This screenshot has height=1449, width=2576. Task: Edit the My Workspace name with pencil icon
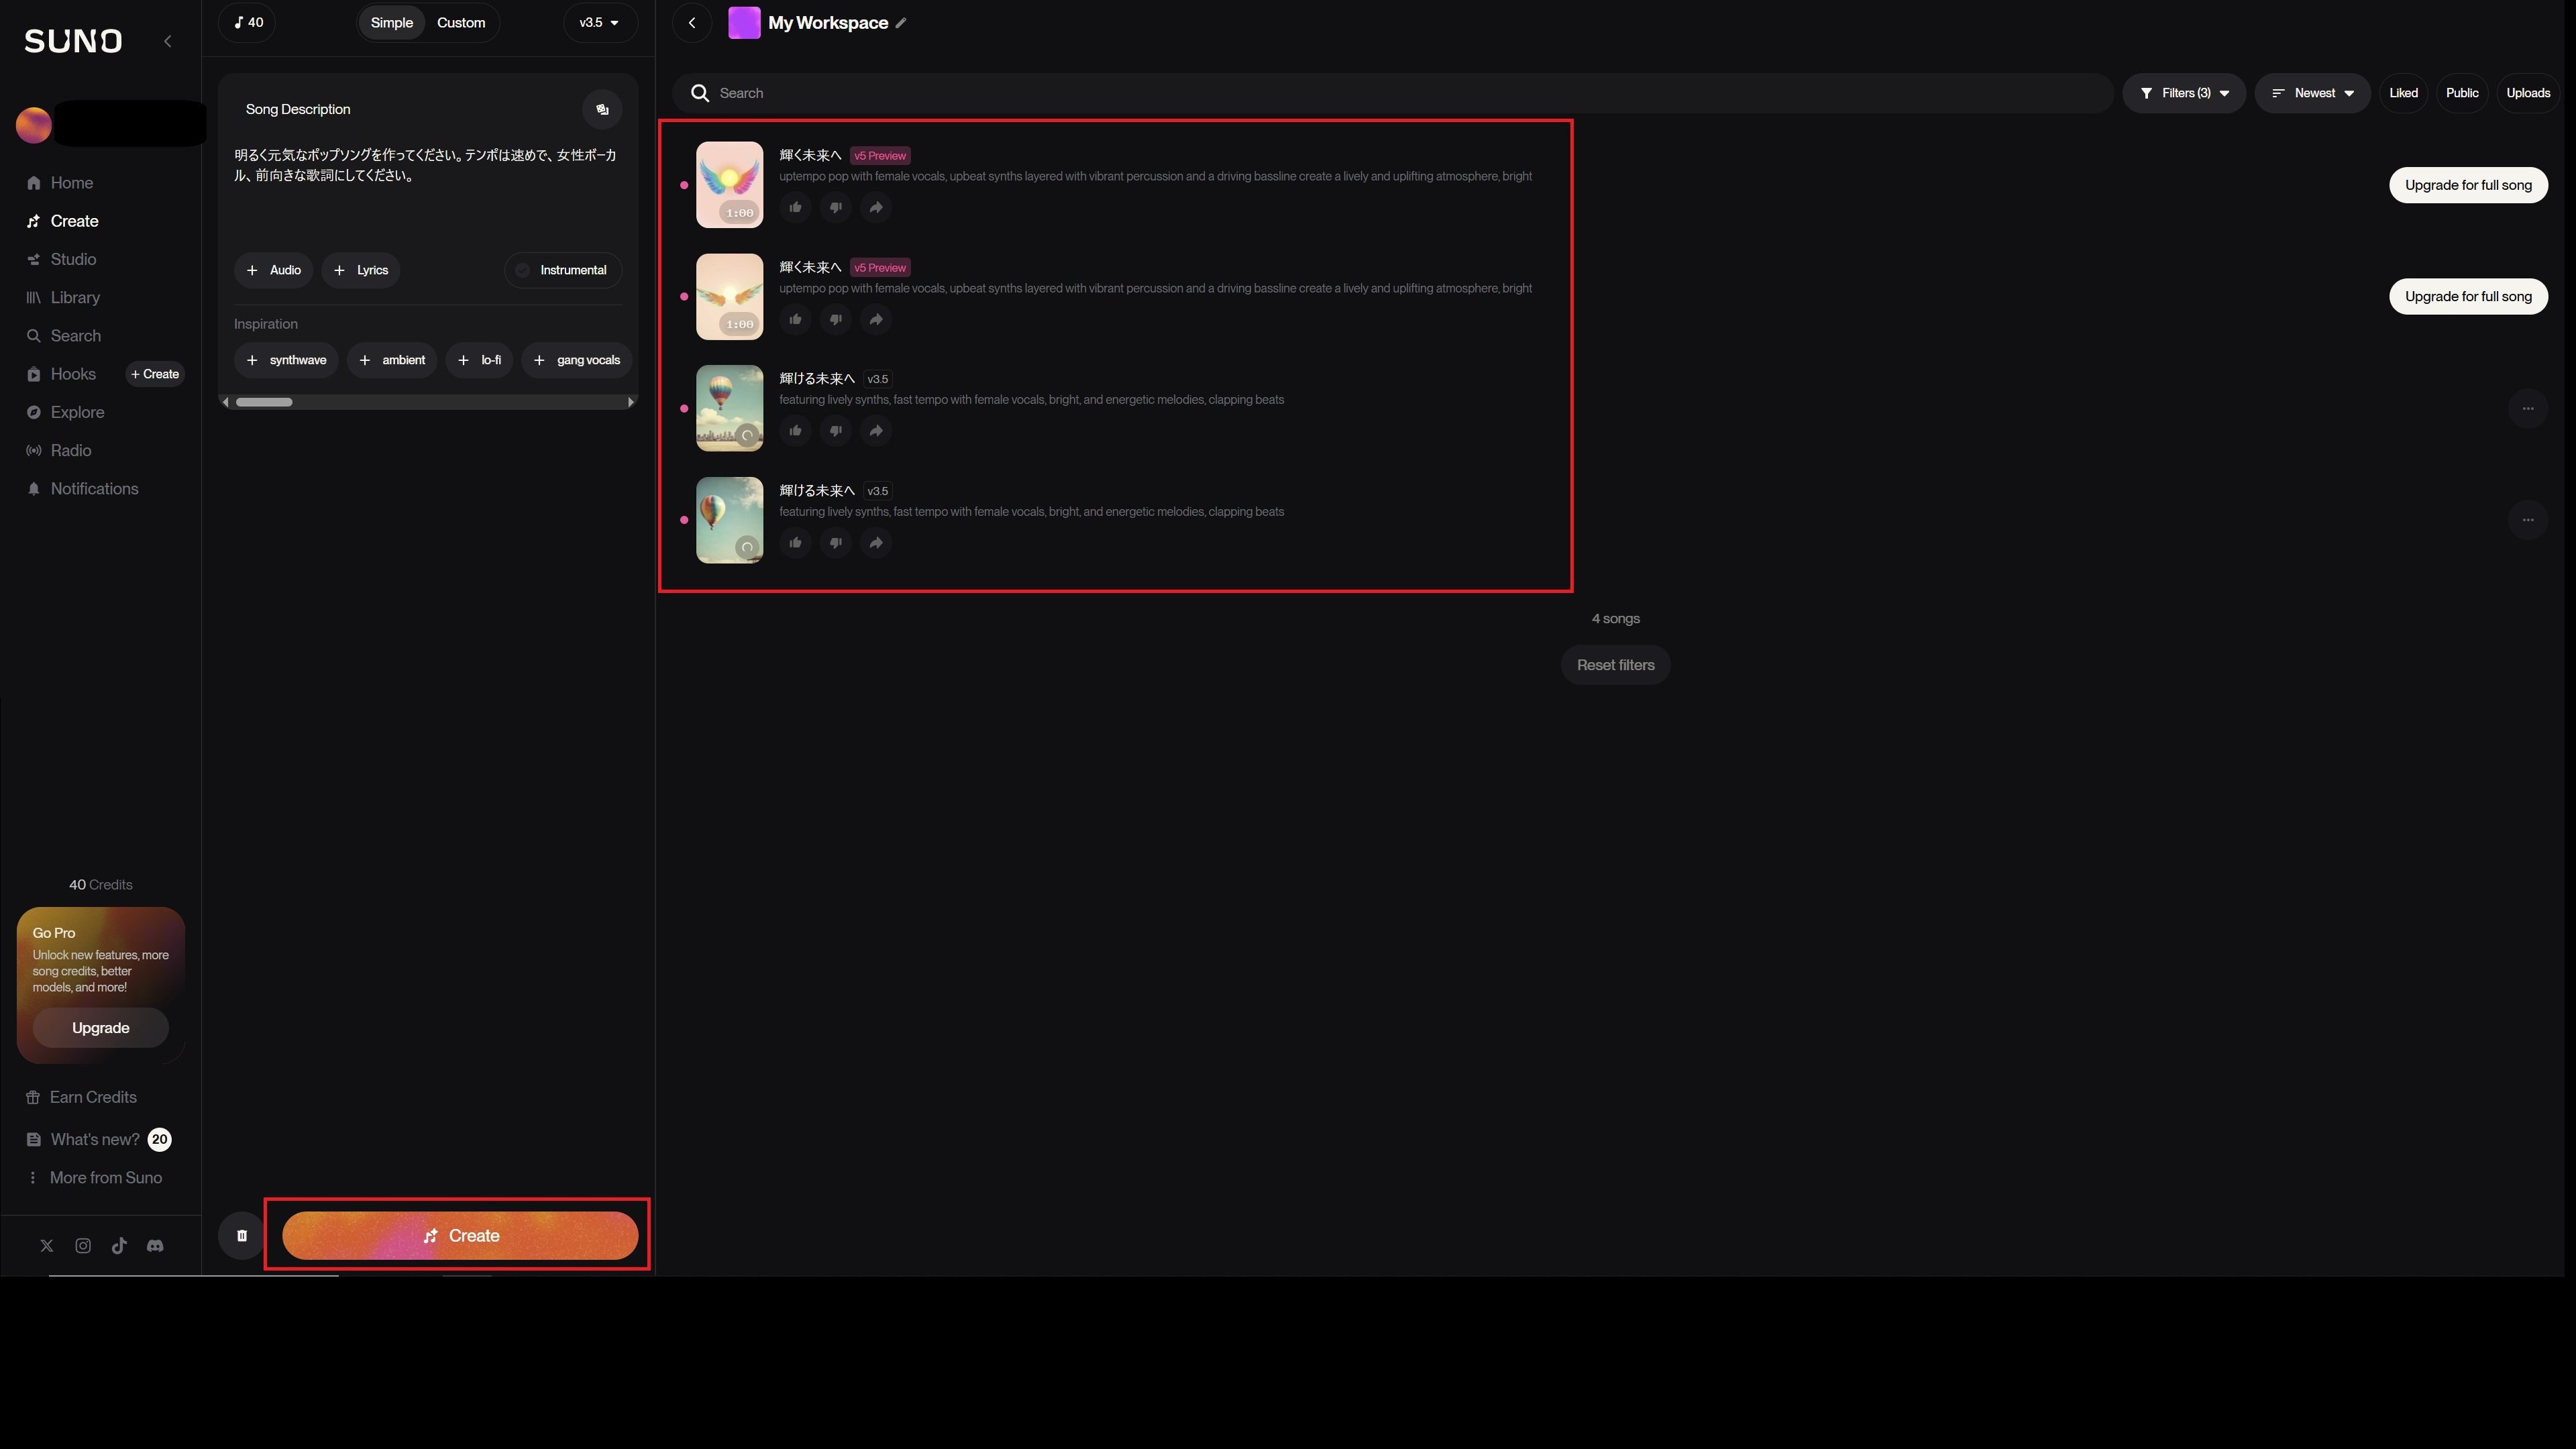901,23
